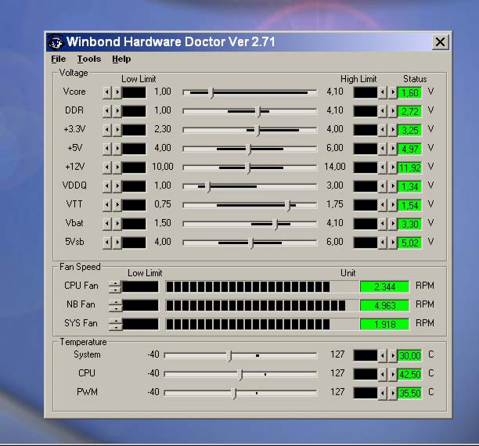Click the System temperature slider thumb

(230, 356)
